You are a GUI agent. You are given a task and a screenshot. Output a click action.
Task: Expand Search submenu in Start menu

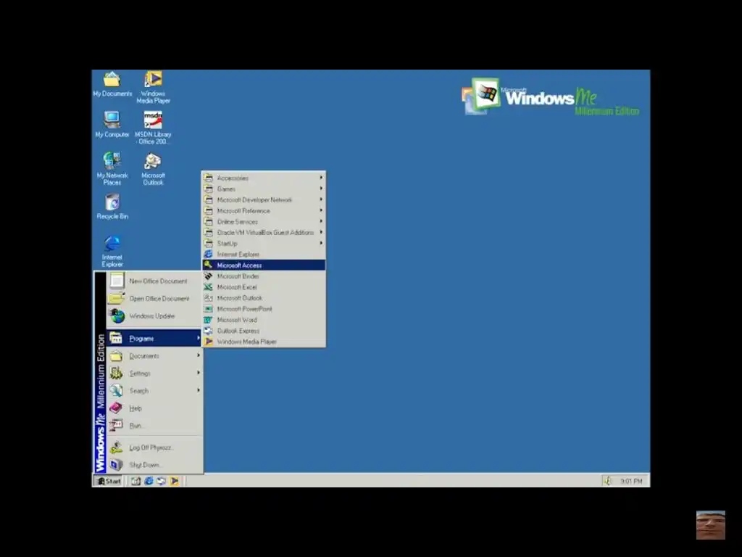click(155, 391)
